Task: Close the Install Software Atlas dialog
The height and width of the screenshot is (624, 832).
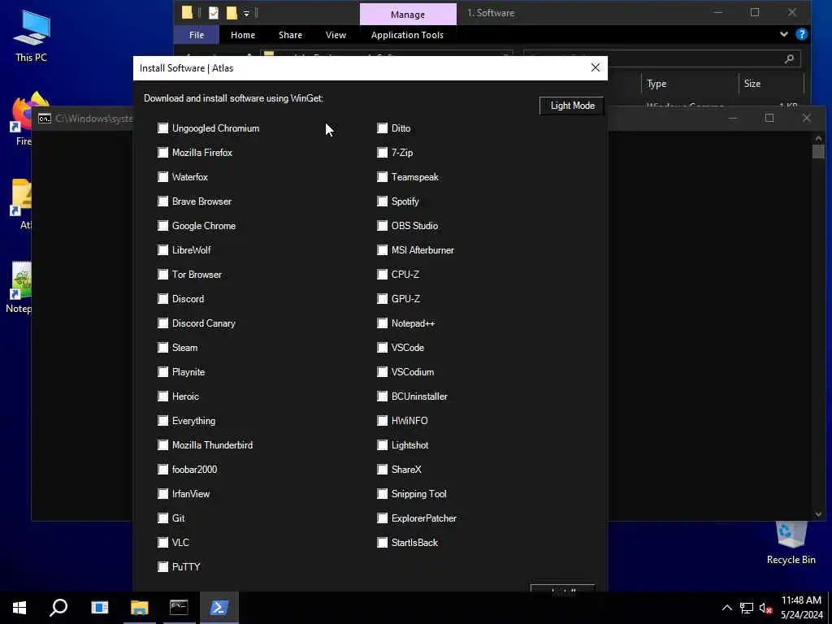Action: tap(596, 68)
